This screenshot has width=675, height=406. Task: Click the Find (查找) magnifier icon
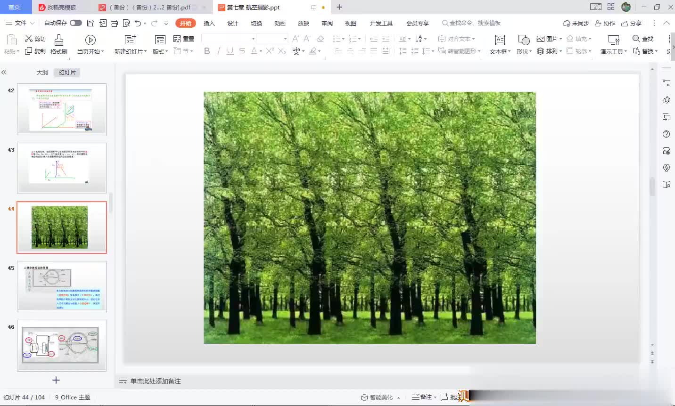click(636, 39)
